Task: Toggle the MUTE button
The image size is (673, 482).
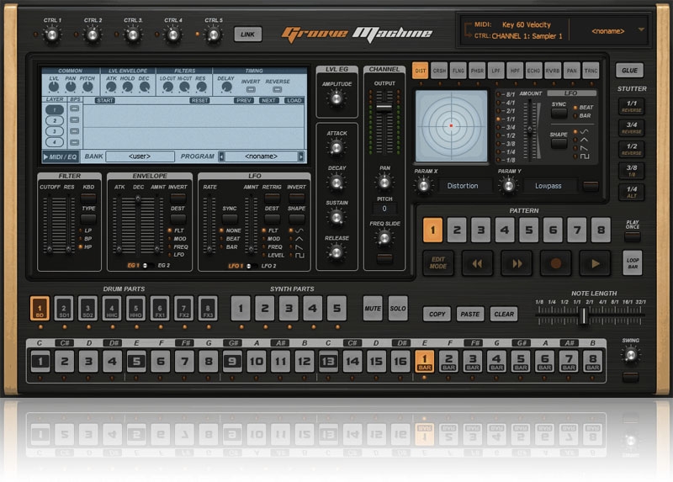Action: tap(373, 308)
